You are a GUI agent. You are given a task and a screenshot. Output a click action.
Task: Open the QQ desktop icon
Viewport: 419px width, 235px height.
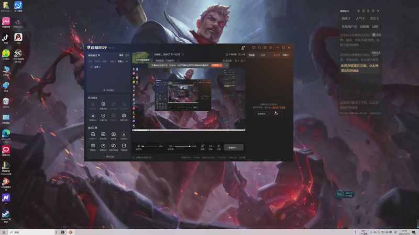pos(18,39)
